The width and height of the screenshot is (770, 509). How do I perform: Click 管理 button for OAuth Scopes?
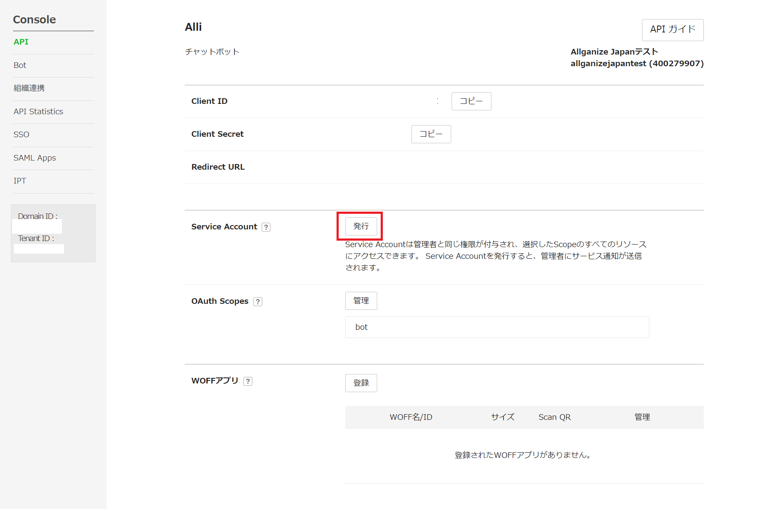(361, 301)
